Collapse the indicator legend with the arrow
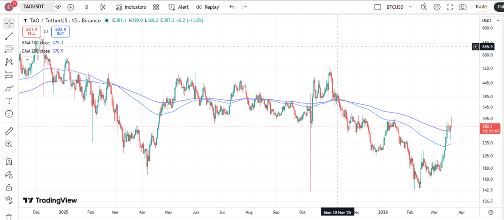The width and height of the screenshot is (504, 220). pos(28,60)
